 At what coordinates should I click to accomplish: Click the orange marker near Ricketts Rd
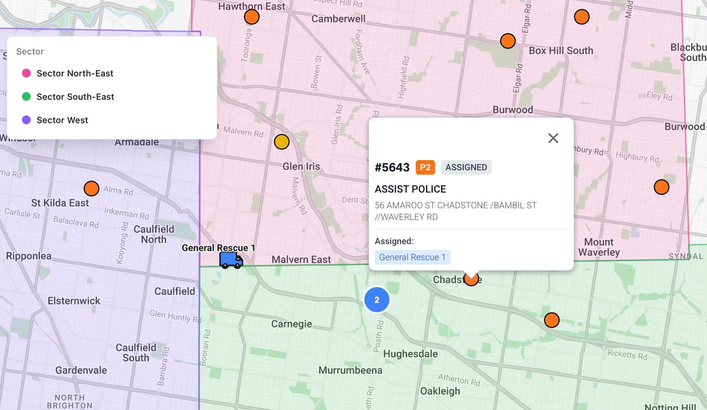pos(551,320)
